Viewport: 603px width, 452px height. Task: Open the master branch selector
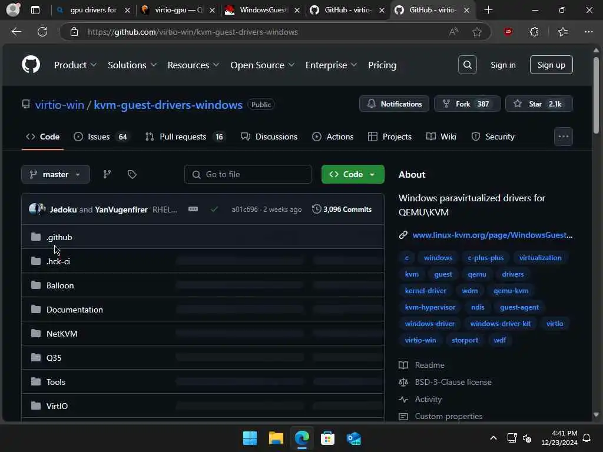56,174
